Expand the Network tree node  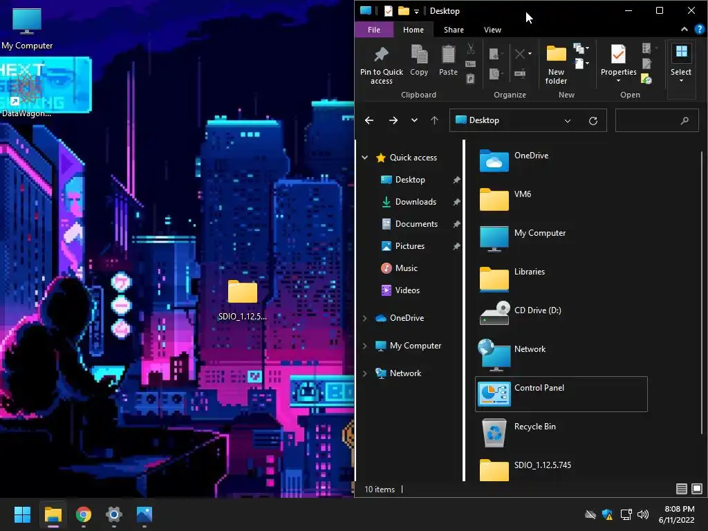(x=365, y=373)
